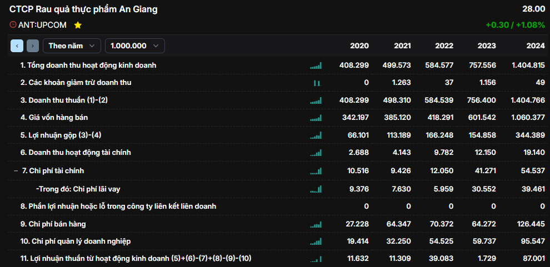Show mini chart for Doanh thu thuần
The image size is (550, 267).
[316, 100]
